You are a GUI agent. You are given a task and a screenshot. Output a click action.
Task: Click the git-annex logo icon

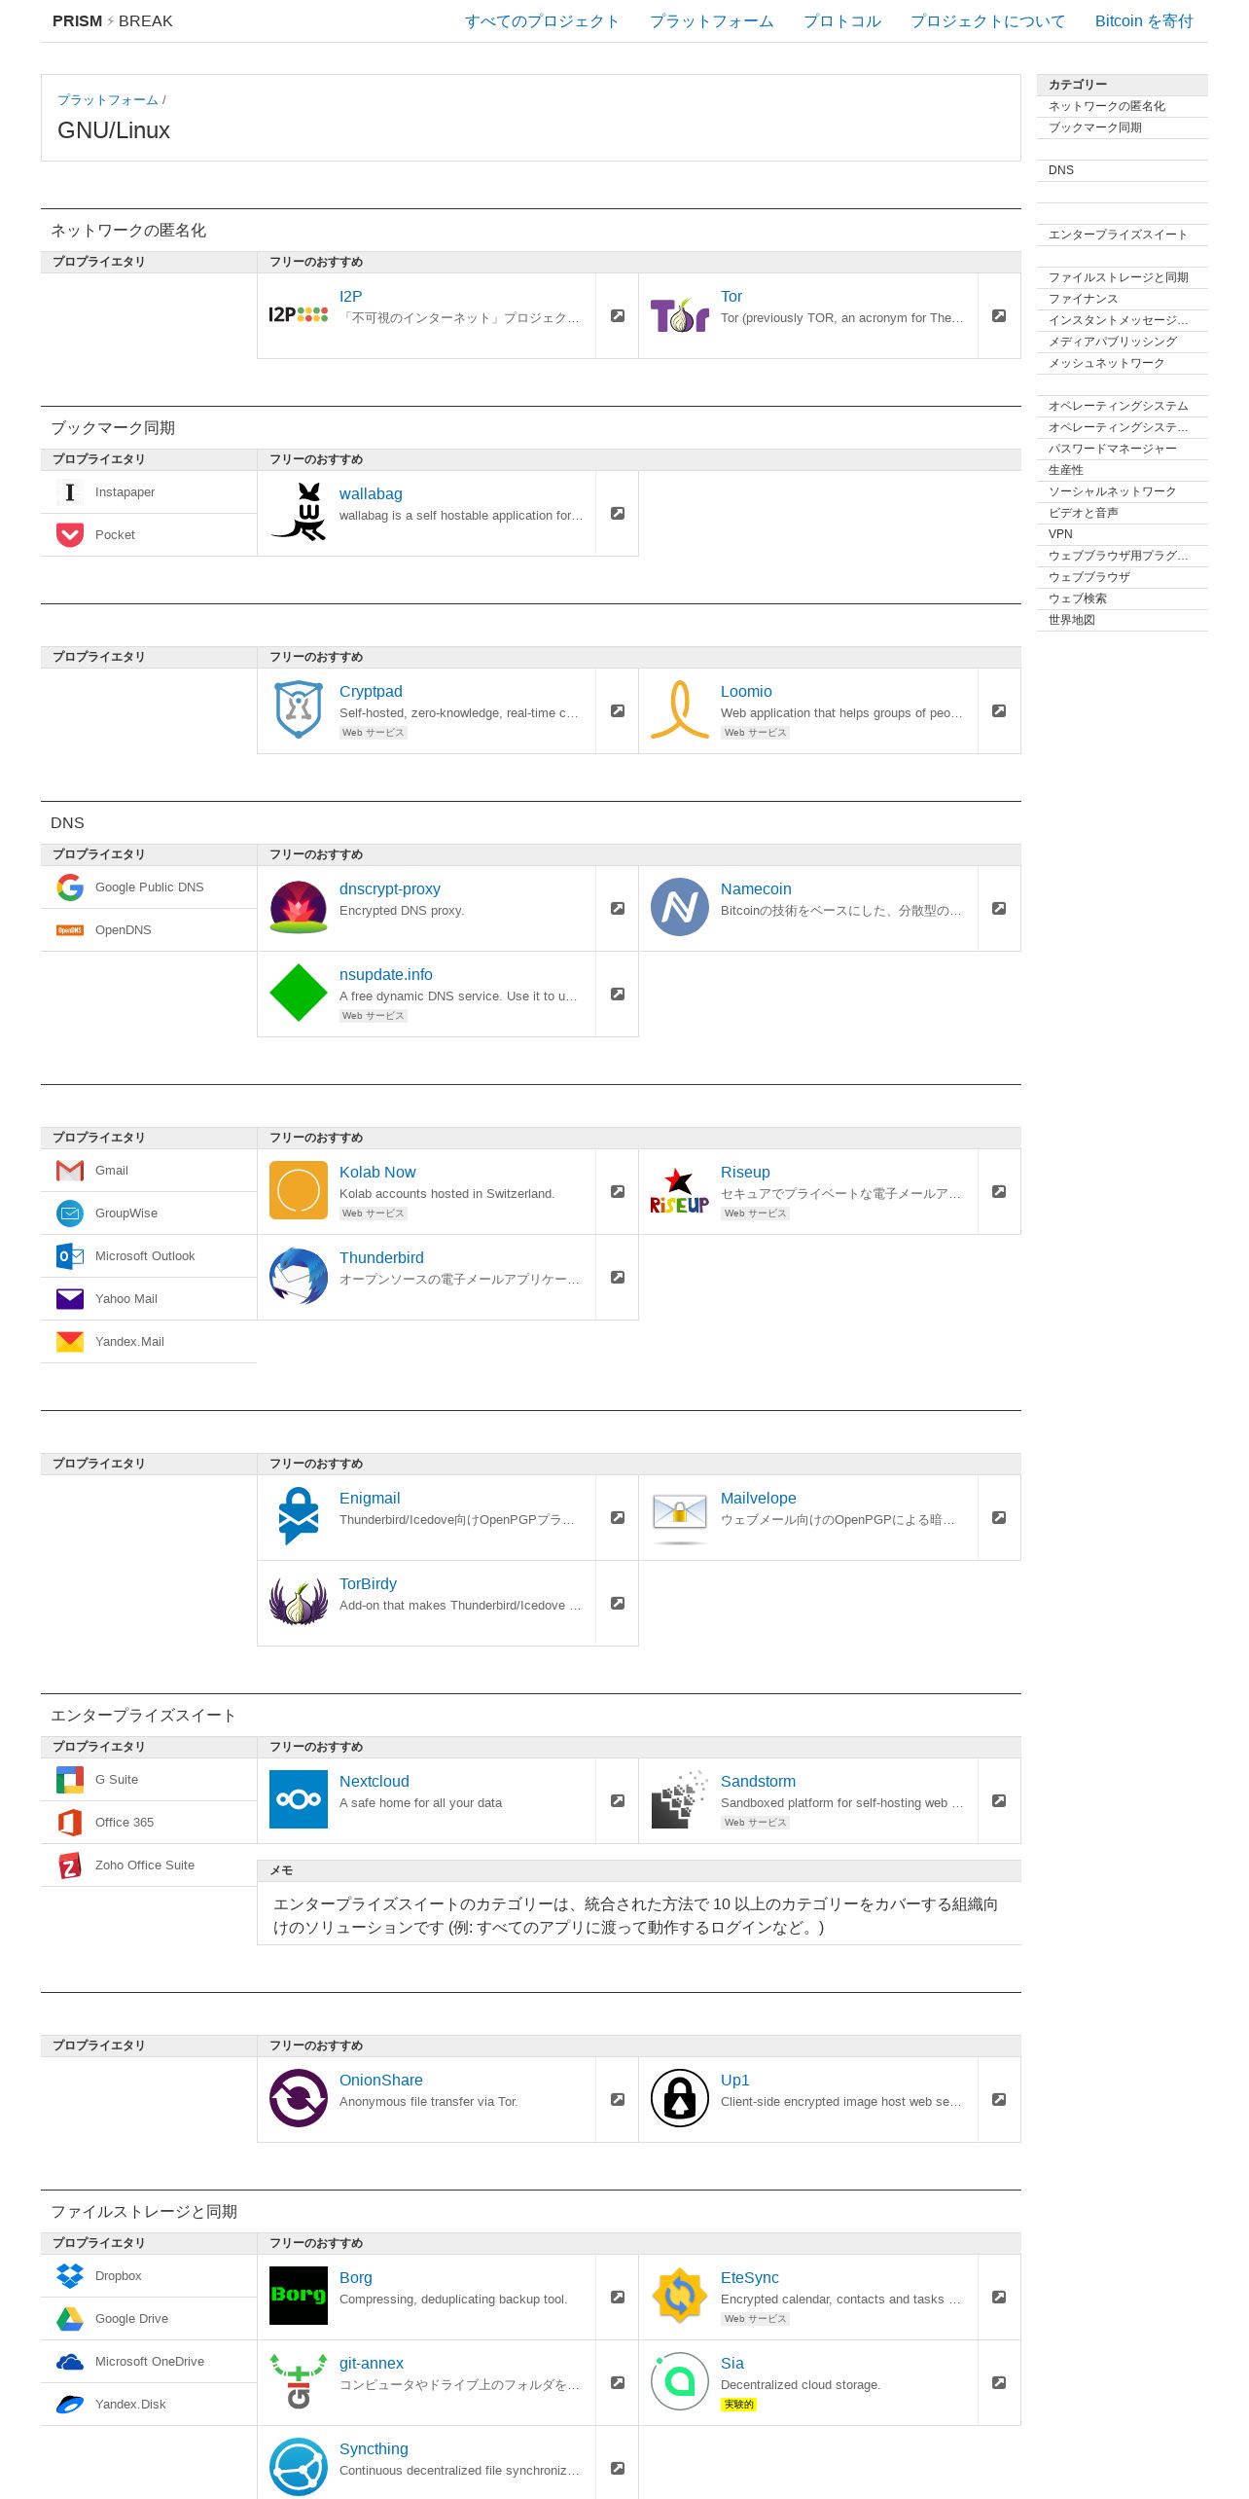click(299, 2381)
